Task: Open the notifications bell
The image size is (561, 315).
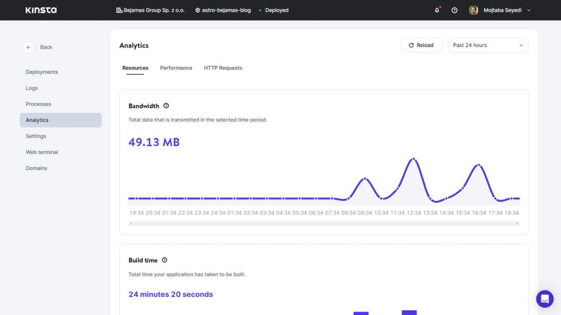Action: (436, 10)
